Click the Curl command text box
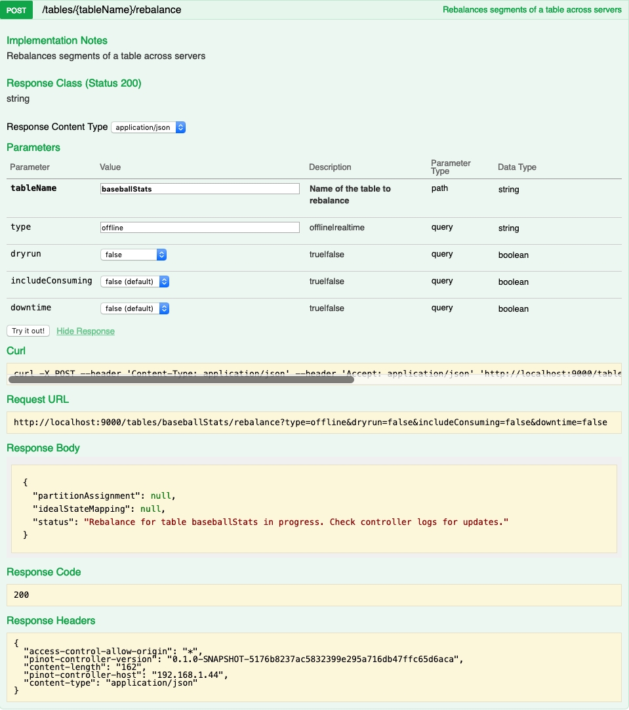This screenshot has width=629, height=710. tap(314, 371)
